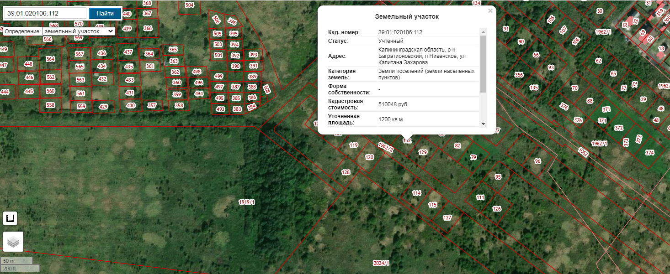Activate the ruler measurement tool

click(10, 219)
